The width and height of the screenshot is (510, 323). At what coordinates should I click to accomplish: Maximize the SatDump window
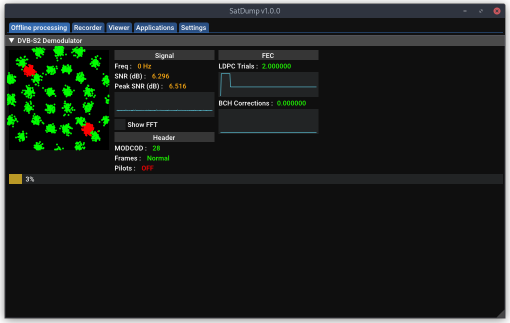click(x=480, y=11)
